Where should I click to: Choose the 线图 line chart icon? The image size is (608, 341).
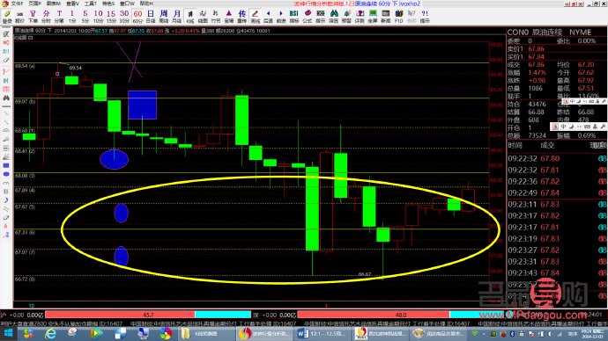(x=203, y=16)
